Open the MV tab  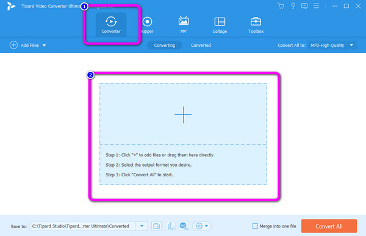(x=184, y=25)
